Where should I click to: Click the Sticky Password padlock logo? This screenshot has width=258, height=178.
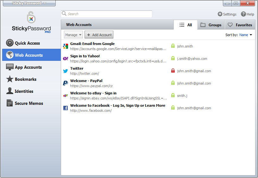tap(31, 17)
